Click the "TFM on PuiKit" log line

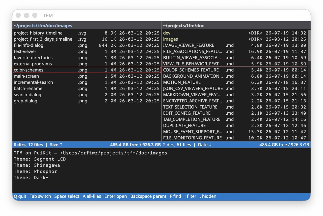click(90, 153)
